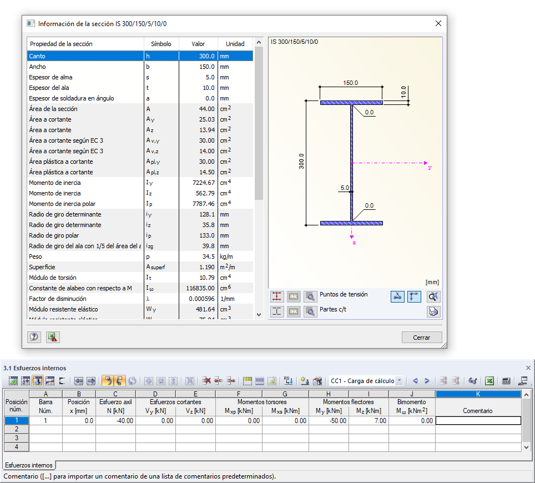Toggle numbering for stress points
The image size is (535, 483).
(x=294, y=296)
